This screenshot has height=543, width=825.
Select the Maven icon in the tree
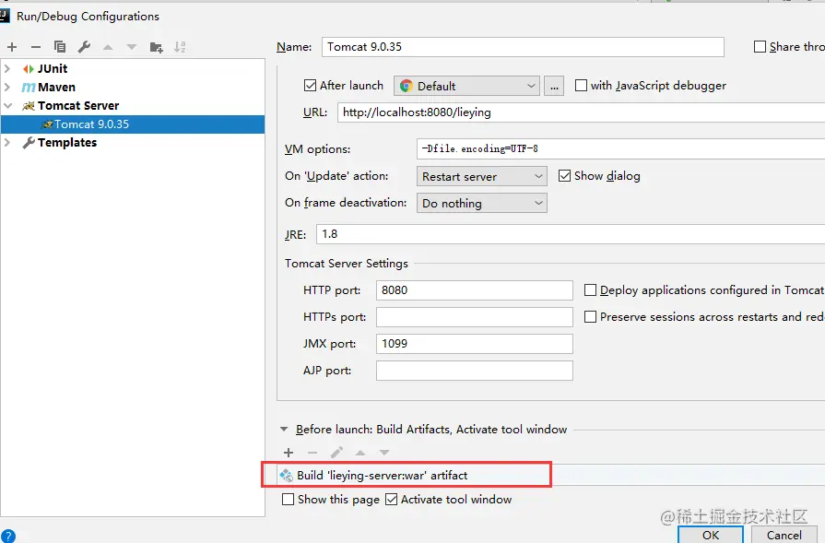(29, 88)
